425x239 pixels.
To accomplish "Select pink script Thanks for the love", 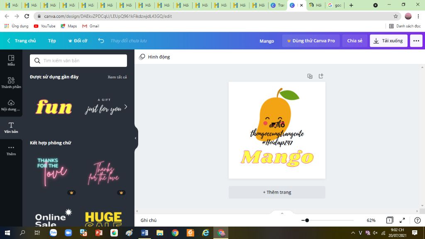I will coord(103,173).
